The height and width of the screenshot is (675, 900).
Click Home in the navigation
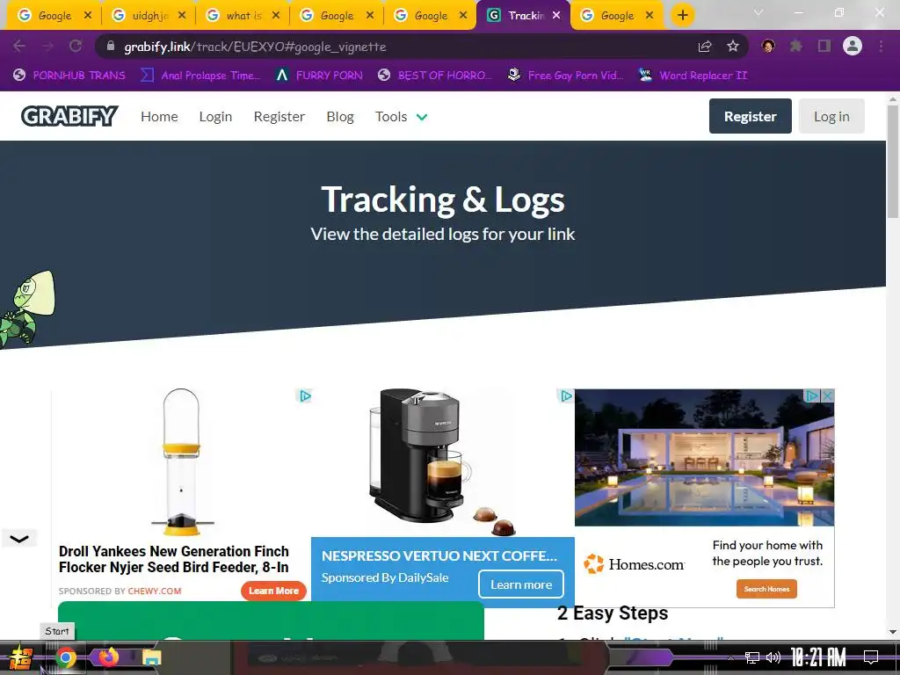(159, 117)
